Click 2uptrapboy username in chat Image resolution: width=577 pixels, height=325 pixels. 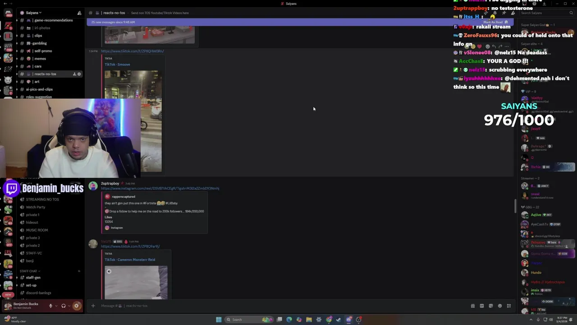(110, 183)
